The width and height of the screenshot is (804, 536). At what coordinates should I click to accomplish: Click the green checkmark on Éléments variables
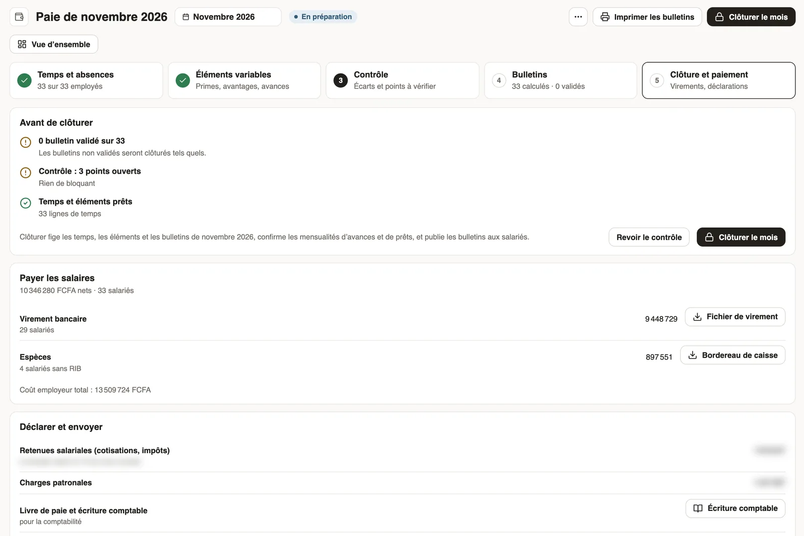point(183,80)
